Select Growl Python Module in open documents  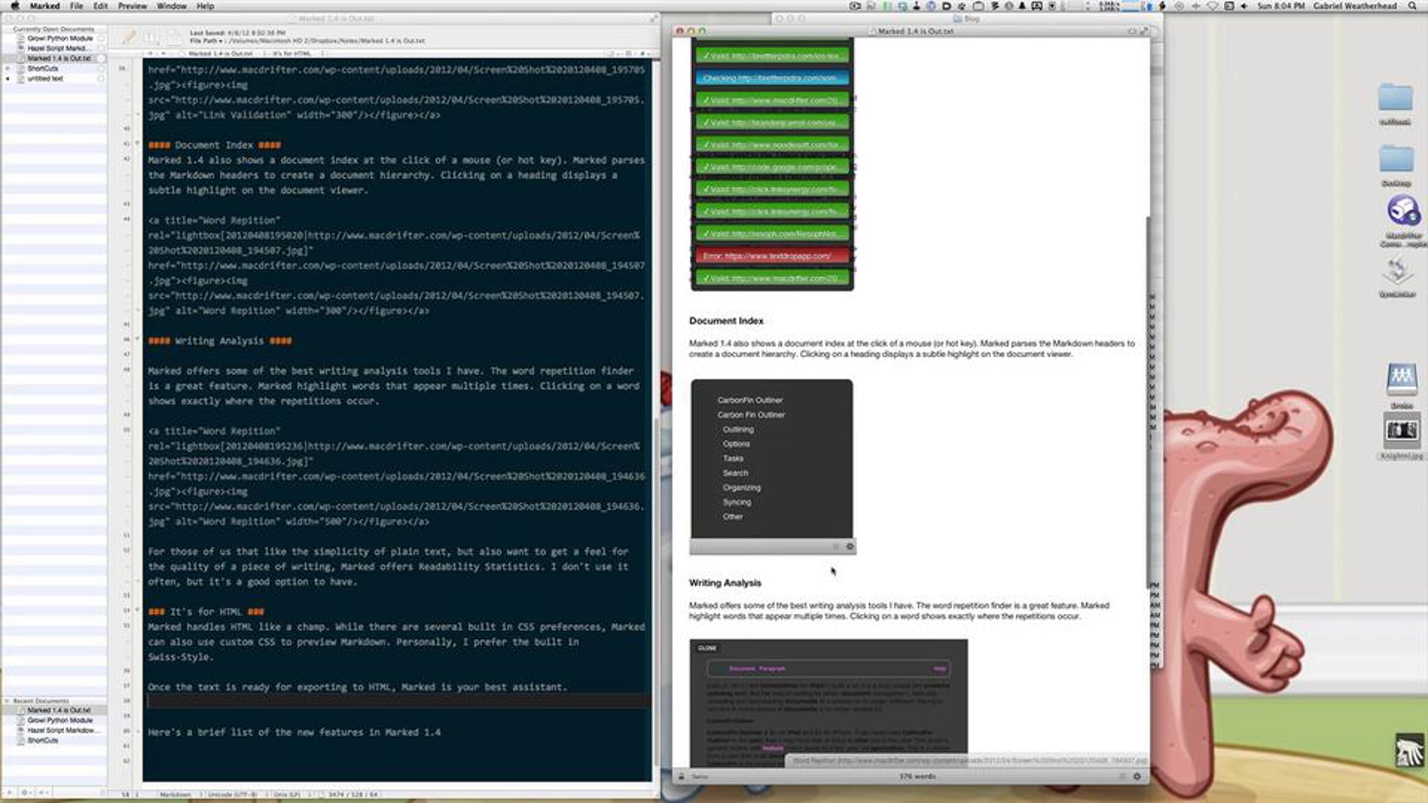[60, 38]
